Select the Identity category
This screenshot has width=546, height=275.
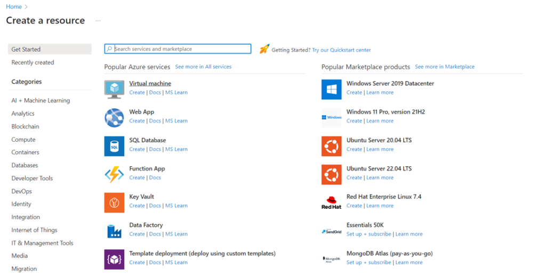[x=21, y=204]
